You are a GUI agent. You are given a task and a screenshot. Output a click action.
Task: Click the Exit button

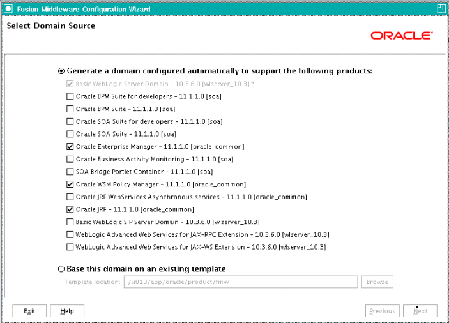coord(29,311)
